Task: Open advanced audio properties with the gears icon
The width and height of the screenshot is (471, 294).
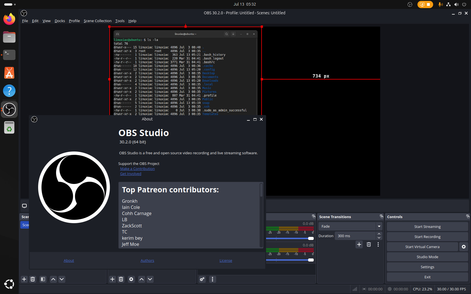Action: 202,279
